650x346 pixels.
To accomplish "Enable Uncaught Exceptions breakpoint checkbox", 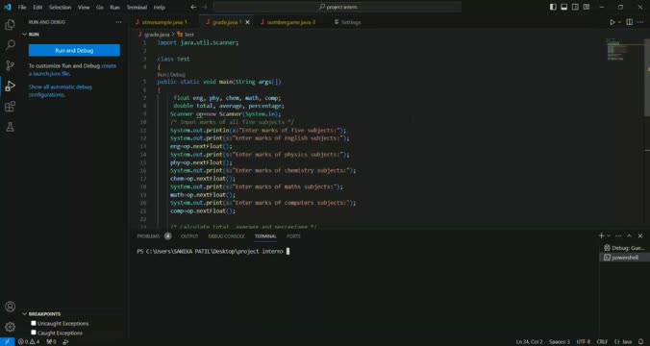I will tap(34, 323).
